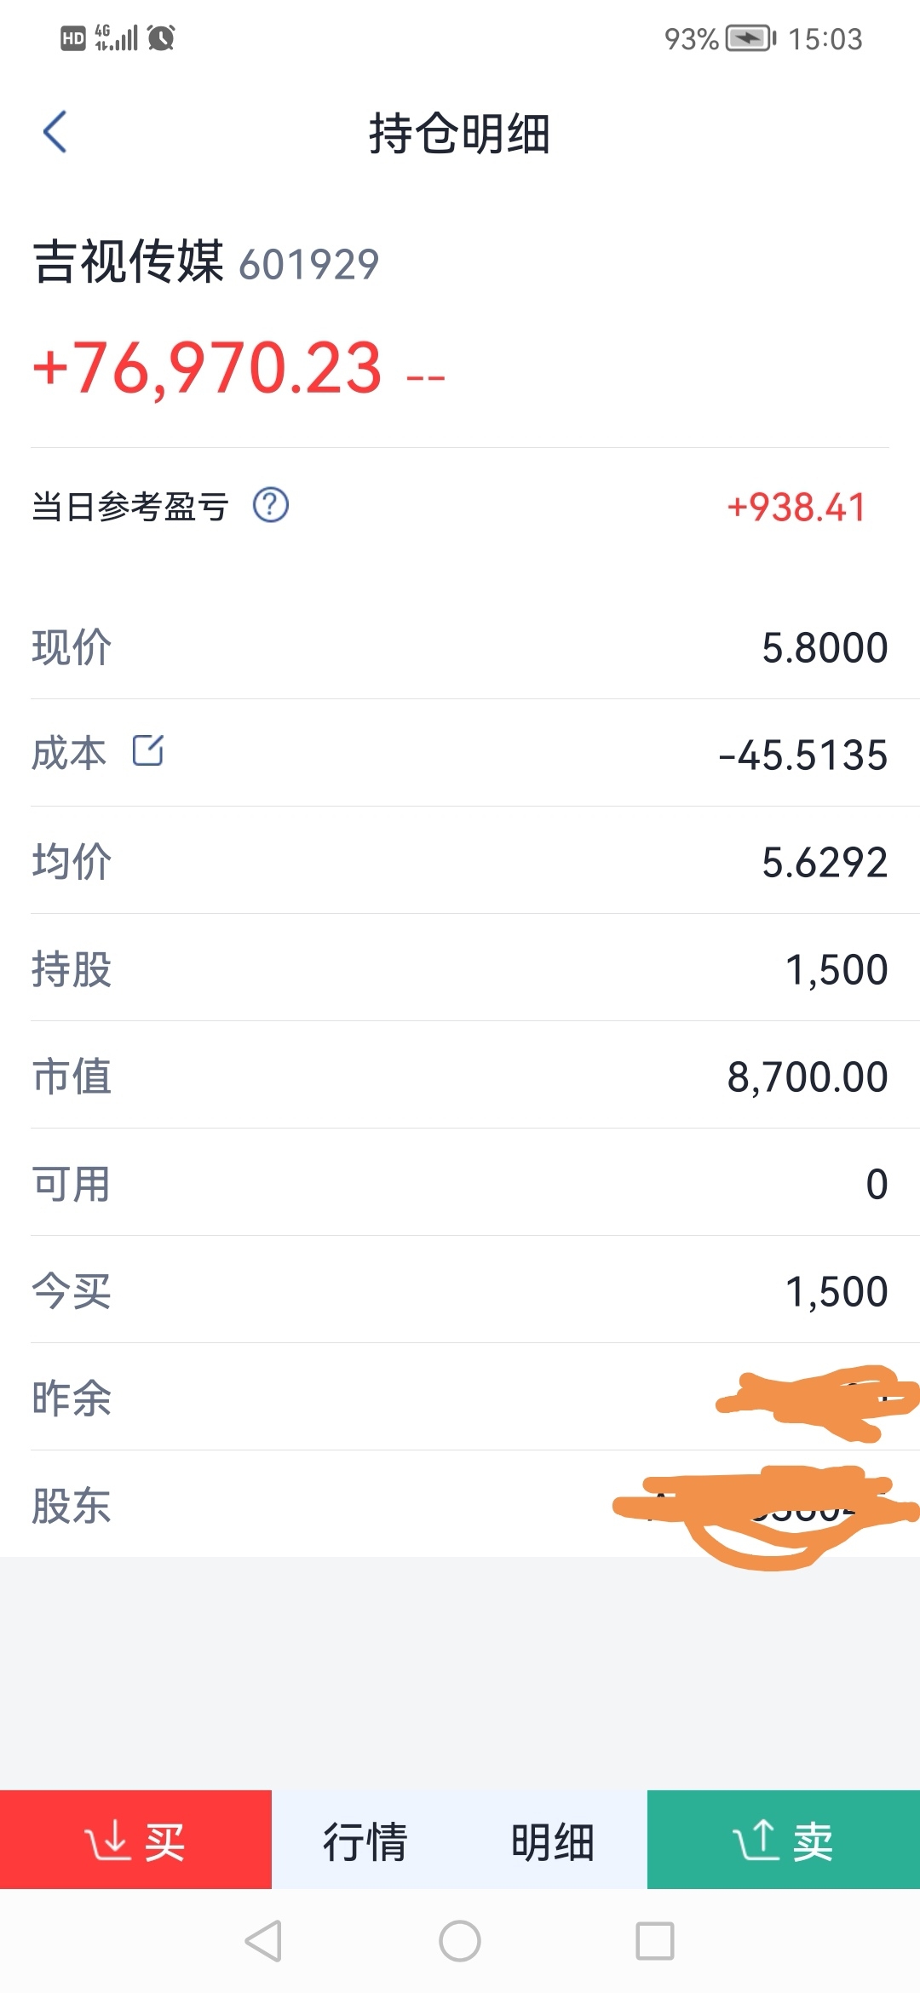Tap the 吉视传媒 stock name
The image size is (920, 1993).
pyautogui.click(x=128, y=261)
